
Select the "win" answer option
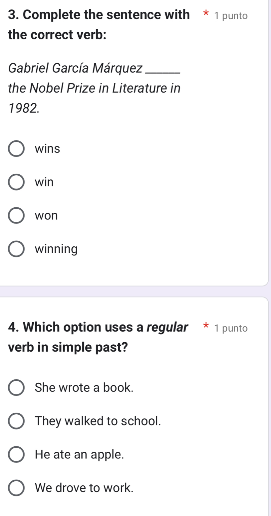16,182
